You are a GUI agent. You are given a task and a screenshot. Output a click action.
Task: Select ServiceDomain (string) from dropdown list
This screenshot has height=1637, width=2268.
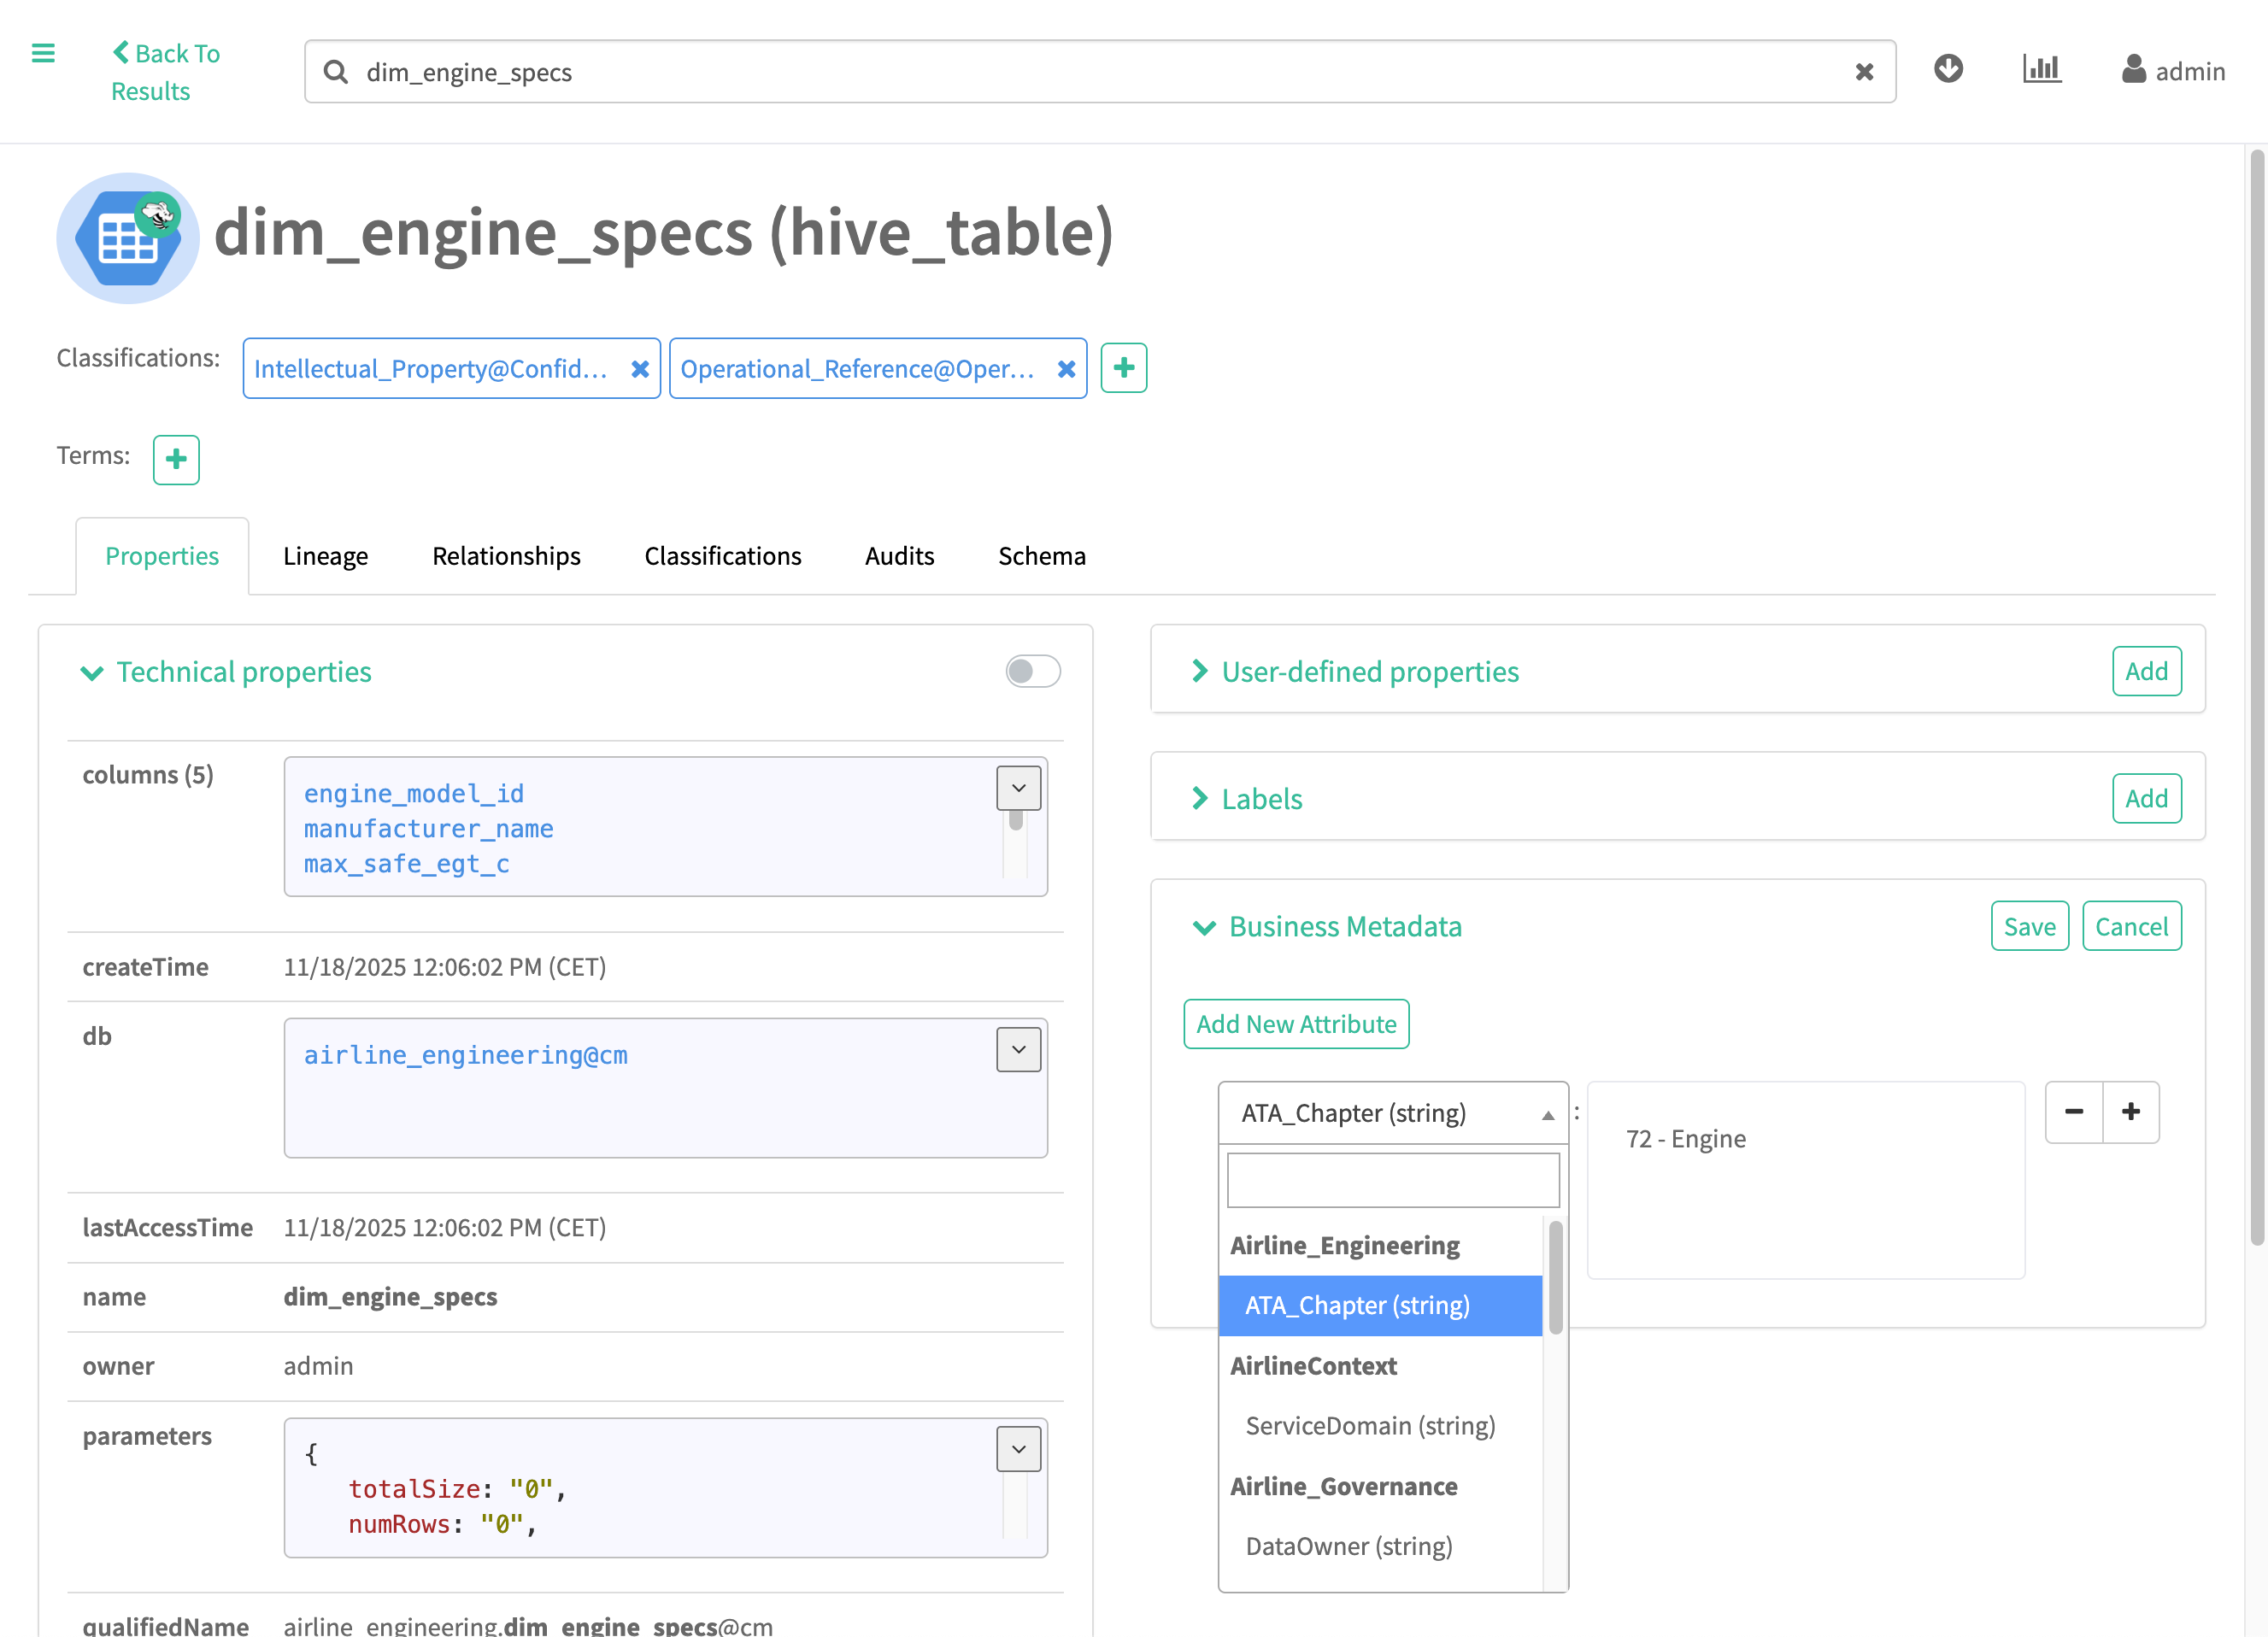1370,1426
